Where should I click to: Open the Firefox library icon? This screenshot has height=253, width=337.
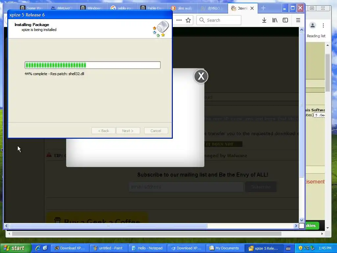[275, 20]
